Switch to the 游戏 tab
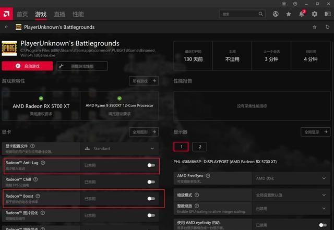 point(41,14)
